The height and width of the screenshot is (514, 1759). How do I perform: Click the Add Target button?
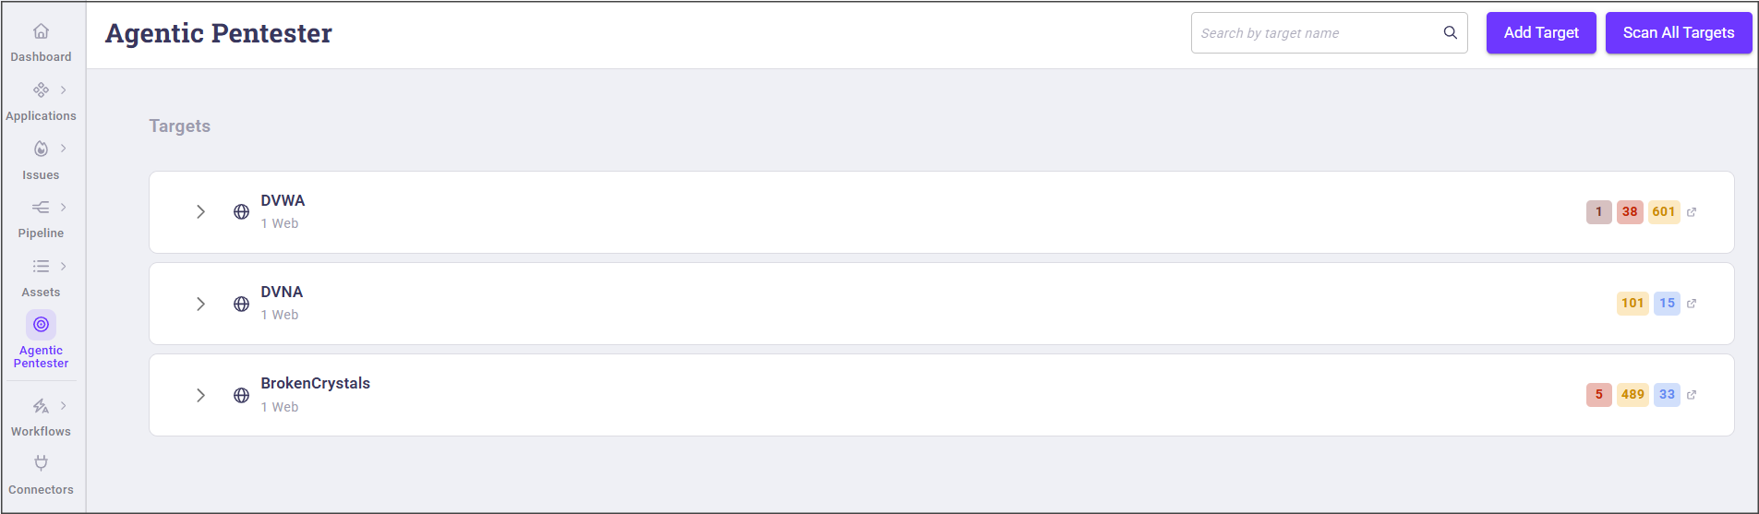pyautogui.click(x=1541, y=33)
